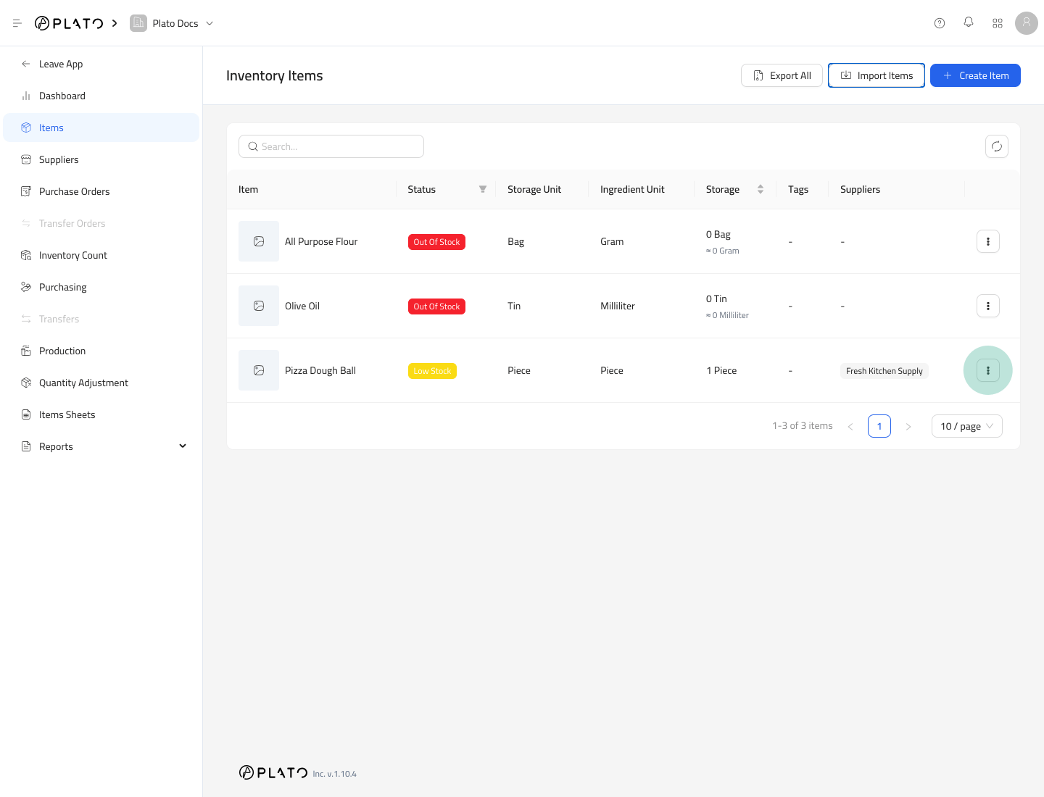Open Purchasing section
Viewport: 1044px width, 797px height.
pyautogui.click(x=101, y=287)
